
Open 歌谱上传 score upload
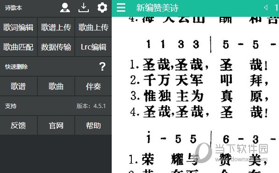pyautogui.click(x=56, y=27)
